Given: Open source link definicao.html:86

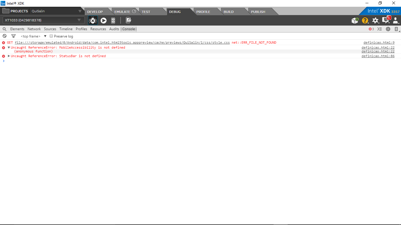Looking at the screenshot, I should (x=378, y=56).
